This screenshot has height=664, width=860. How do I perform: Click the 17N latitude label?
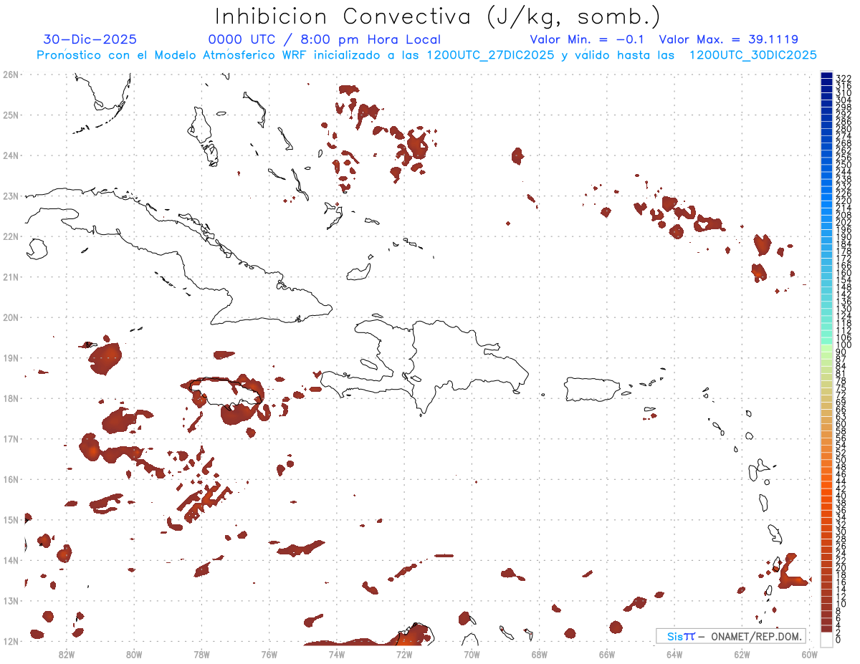(11, 438)
